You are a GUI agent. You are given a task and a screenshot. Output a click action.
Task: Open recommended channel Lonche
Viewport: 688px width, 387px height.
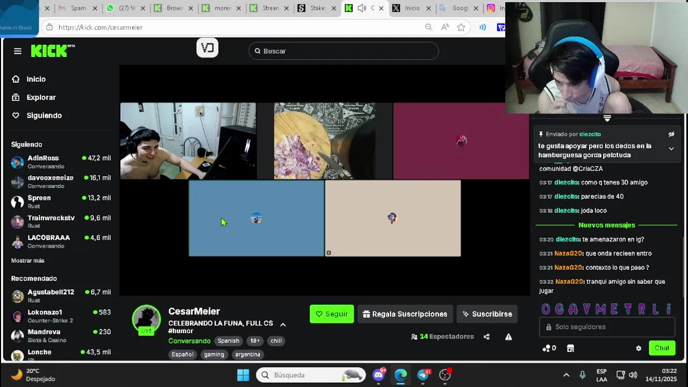pyautogui.click(x=61, y=354)
